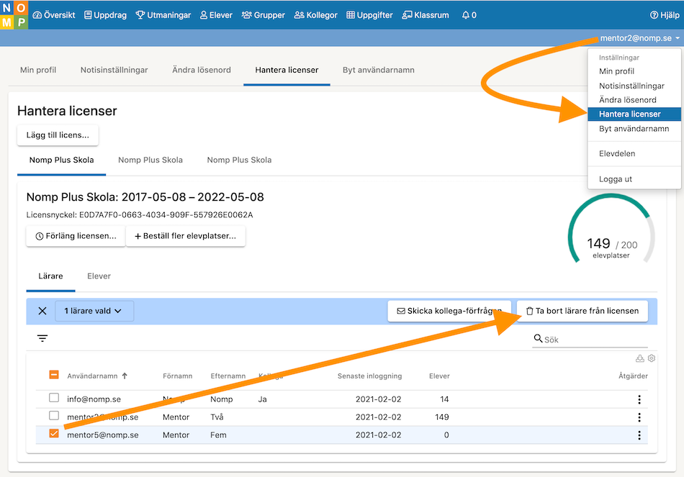Open Kollegor in the top navigation
The height and width of the screenshot is (477, 684).
(316, 15)
